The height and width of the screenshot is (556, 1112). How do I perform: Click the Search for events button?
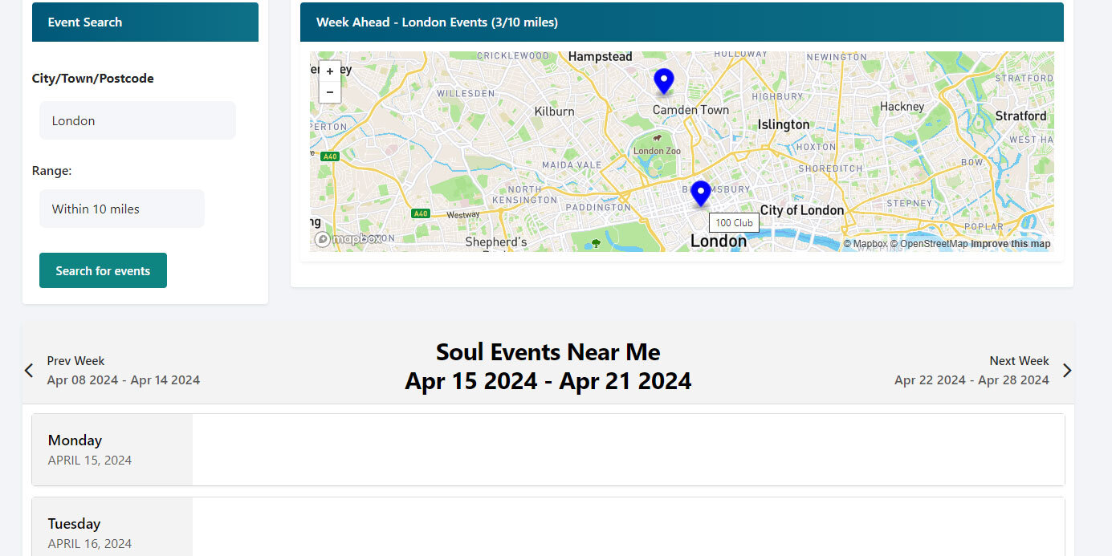tap(103, 270)
